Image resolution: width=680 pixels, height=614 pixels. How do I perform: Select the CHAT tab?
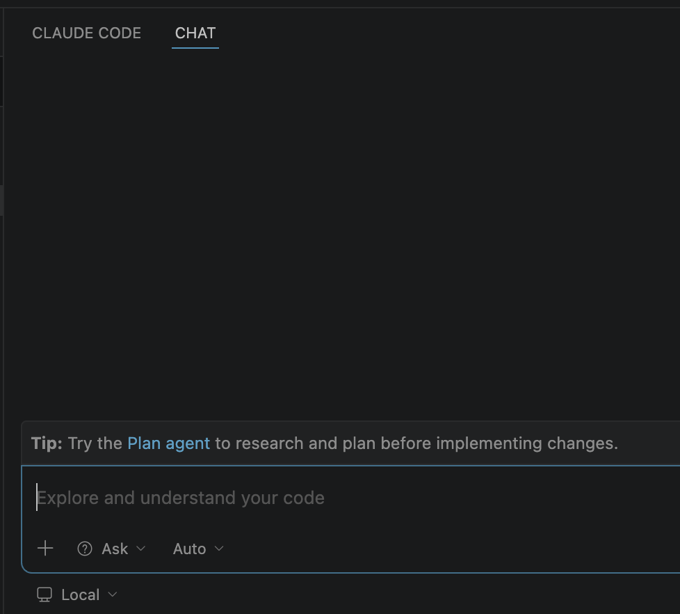coord(195,33)
